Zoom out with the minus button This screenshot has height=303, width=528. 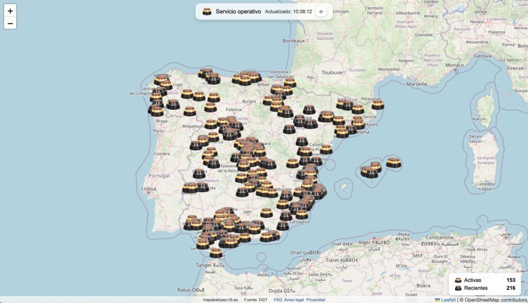10,23
